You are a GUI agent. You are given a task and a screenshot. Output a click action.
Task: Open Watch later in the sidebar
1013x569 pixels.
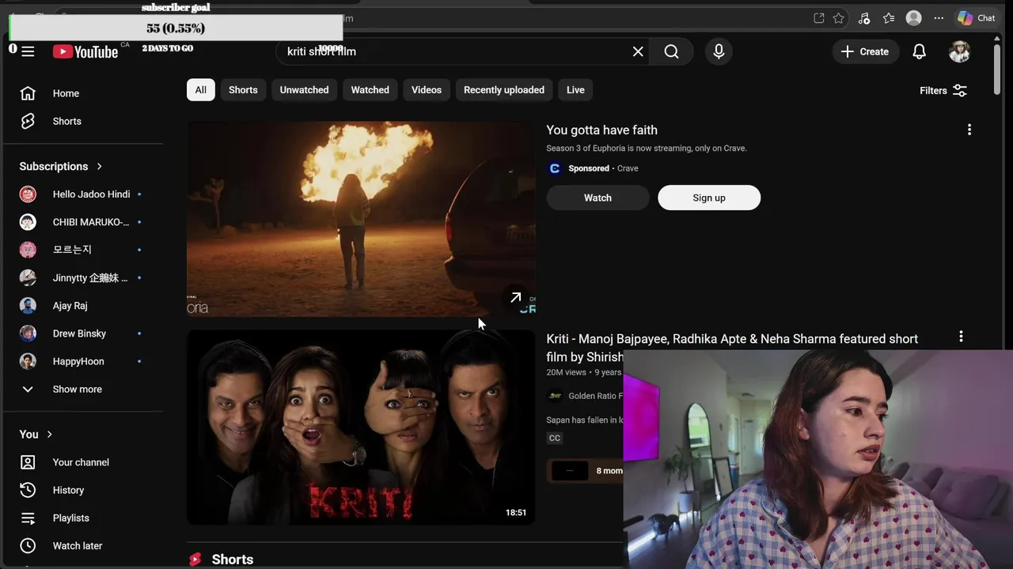pos(83,546)
